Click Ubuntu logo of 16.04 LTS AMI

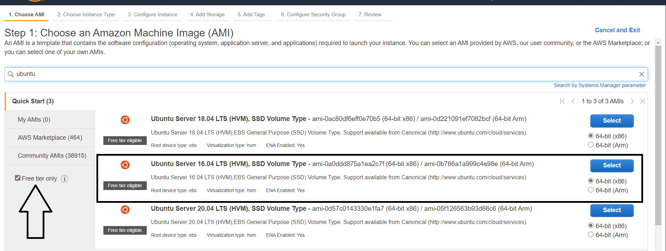pyautogui.click(x=125, y=165)
